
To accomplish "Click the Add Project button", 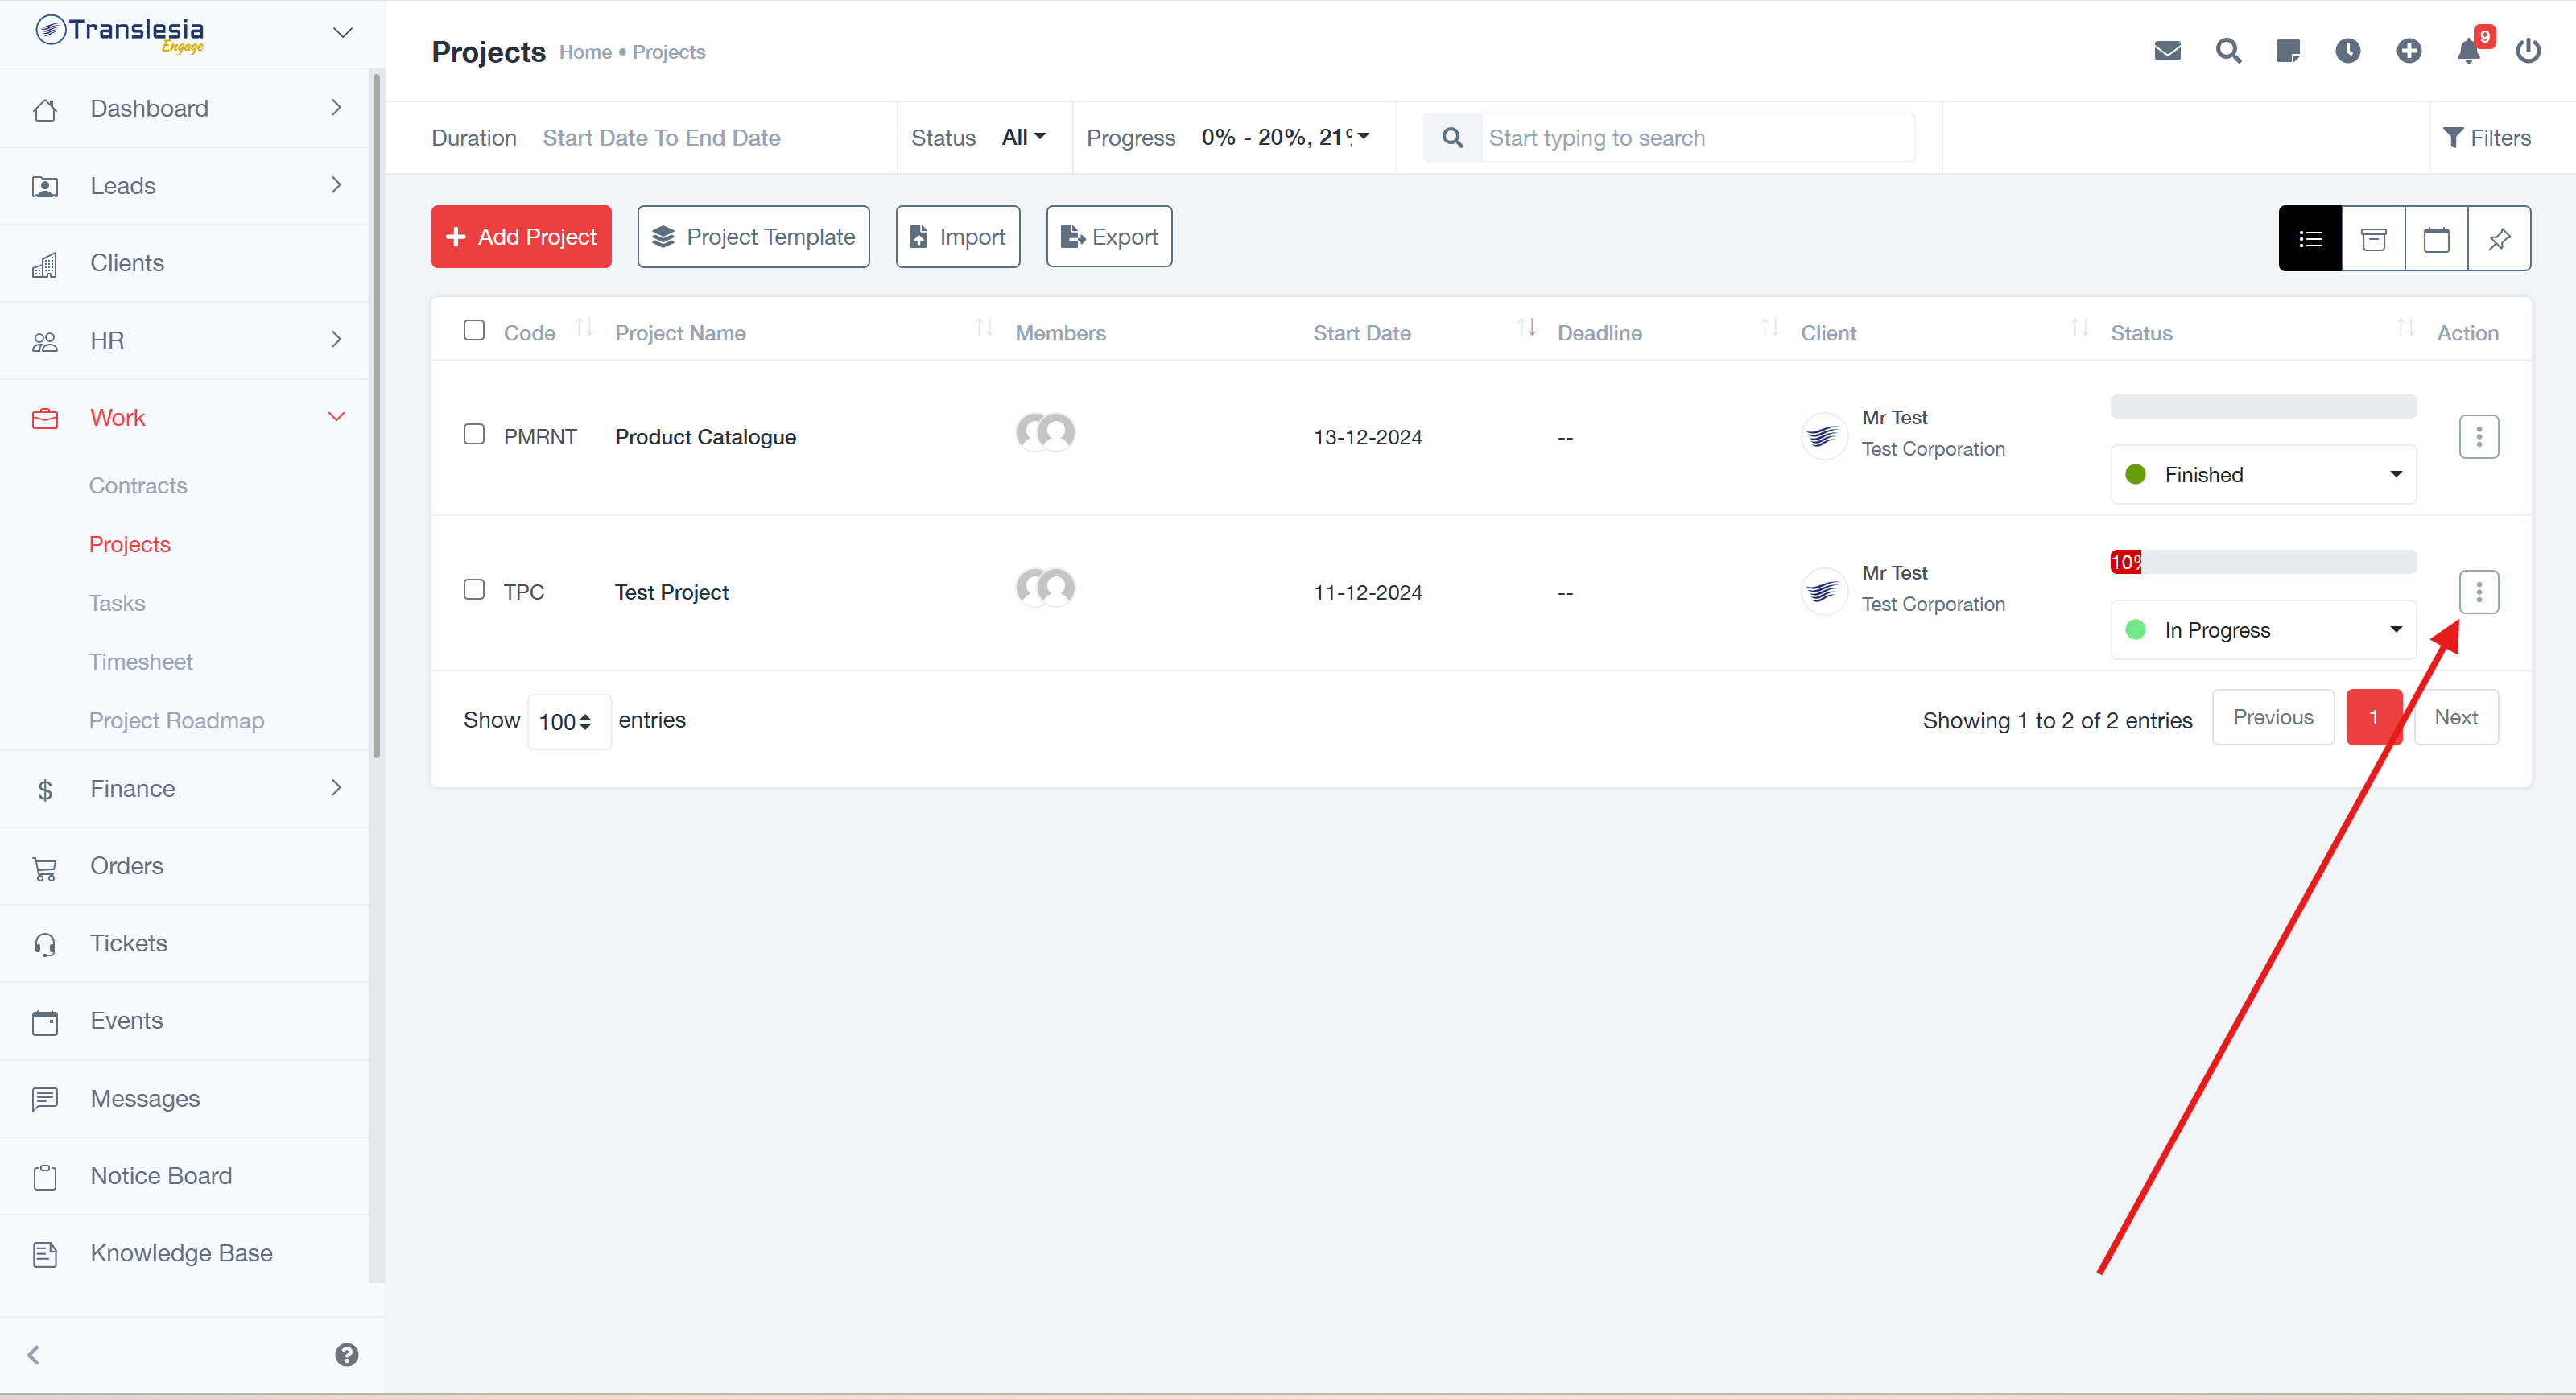I will (x=521, y=237).
